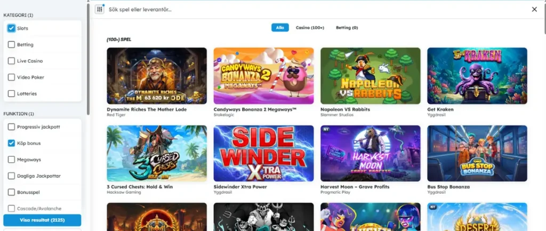546x231 pixels.
Task: Click the title Bus Stop Bonanza
Action: (448, 187)
